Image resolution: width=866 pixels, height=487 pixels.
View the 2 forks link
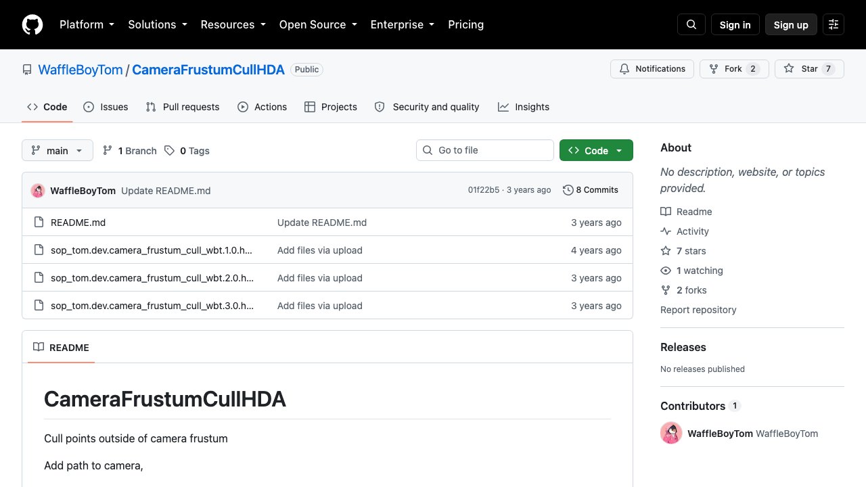(683, 290)
